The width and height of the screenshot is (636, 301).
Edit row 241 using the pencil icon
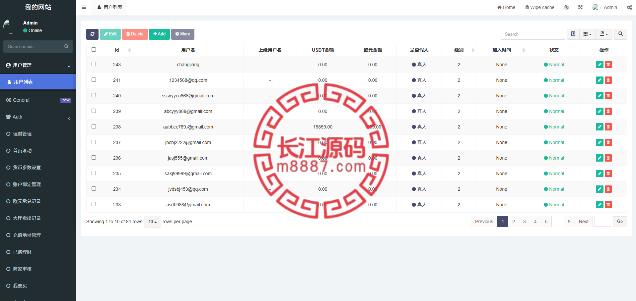tap(600, 80)
